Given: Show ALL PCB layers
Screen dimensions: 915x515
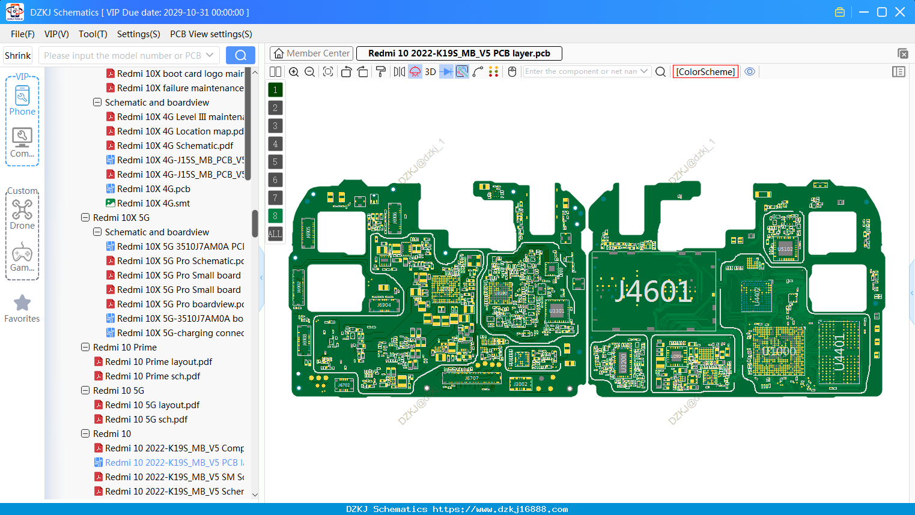Looking at the screenshot, I should (x=275, y=234).
